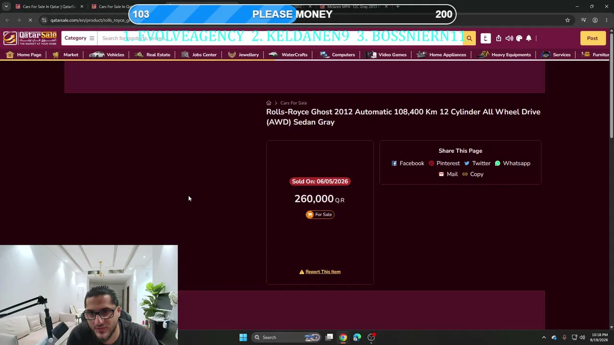Share listing by Mail

coord(448,174)
